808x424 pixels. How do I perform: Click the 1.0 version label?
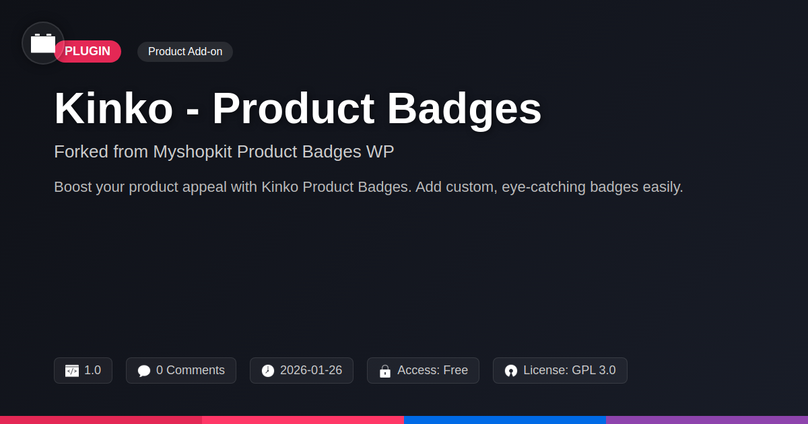[x=93, y=370]
